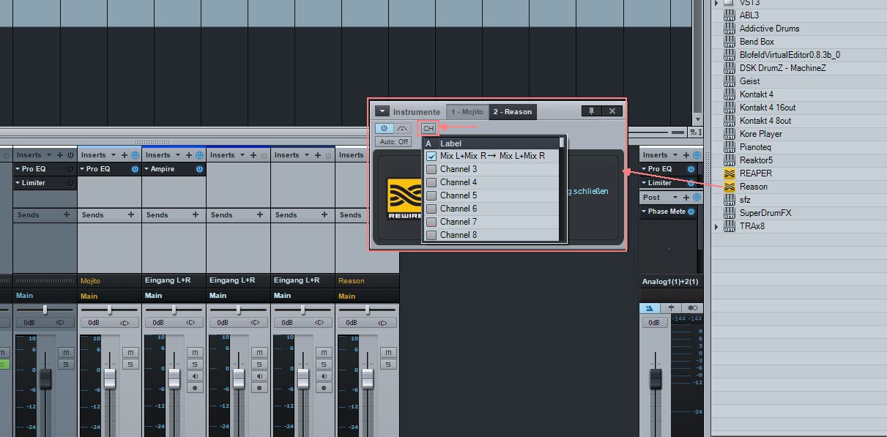Open Inserts dropdown on the Mojito channel
The height and width of the screenshot is (437, 887).
coord(114,155)
